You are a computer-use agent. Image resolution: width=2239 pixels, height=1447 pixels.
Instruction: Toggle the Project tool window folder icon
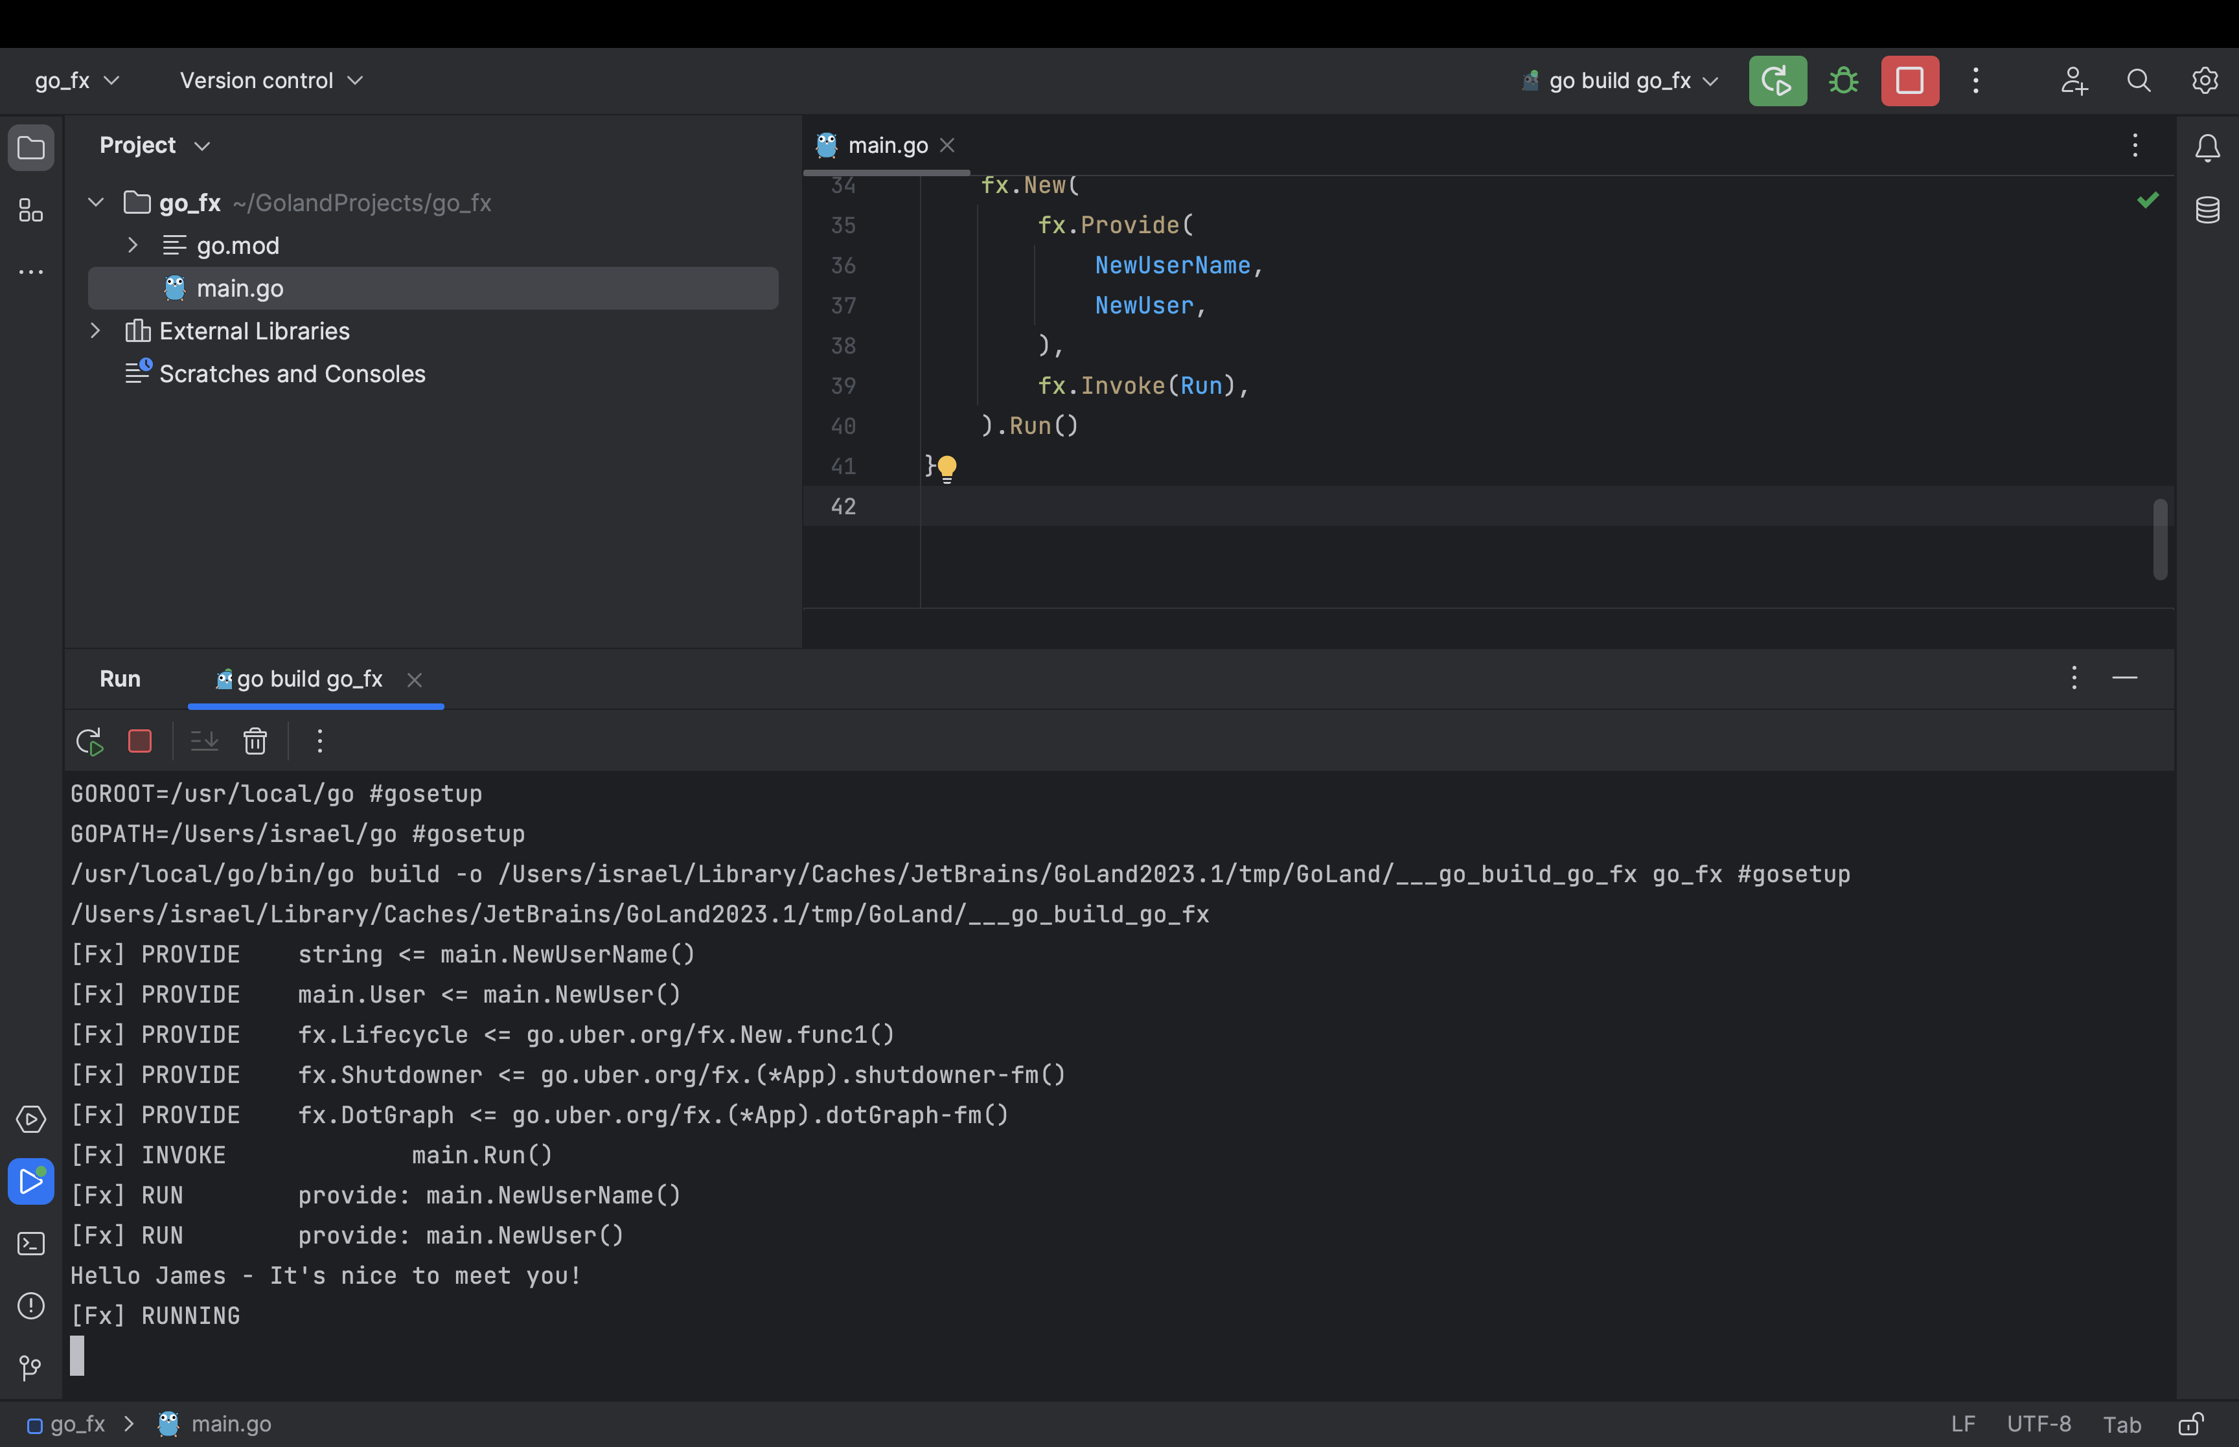coord(31,148)
